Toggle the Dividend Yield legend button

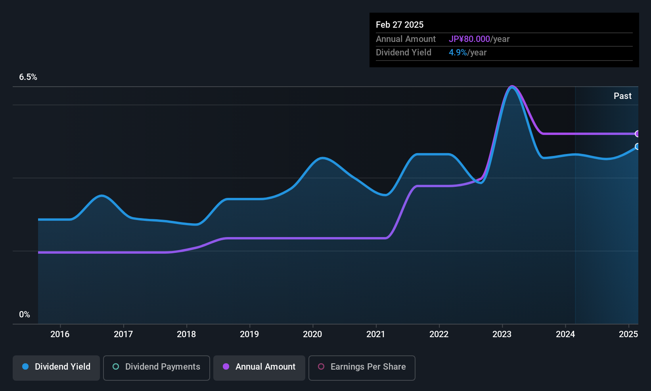click(x=56, y=368)
